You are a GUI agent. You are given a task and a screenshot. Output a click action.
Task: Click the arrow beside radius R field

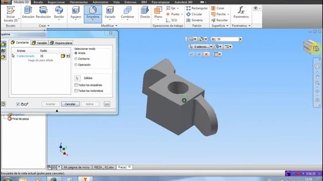click(240, 39)
